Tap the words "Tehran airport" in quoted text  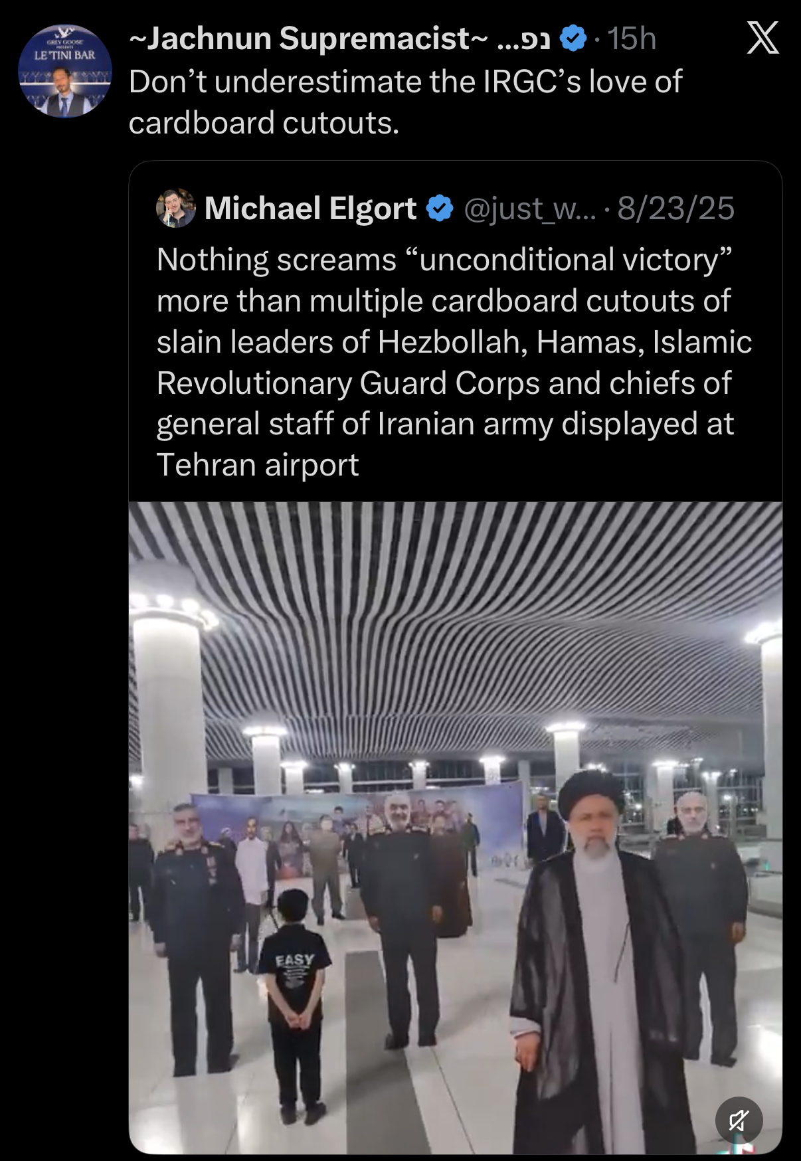point(258,465)
